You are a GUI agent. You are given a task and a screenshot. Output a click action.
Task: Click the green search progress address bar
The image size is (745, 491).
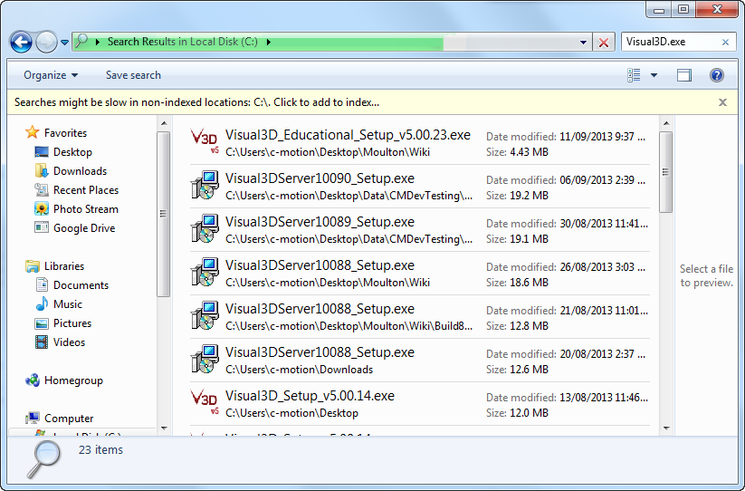tap(332, 42)
